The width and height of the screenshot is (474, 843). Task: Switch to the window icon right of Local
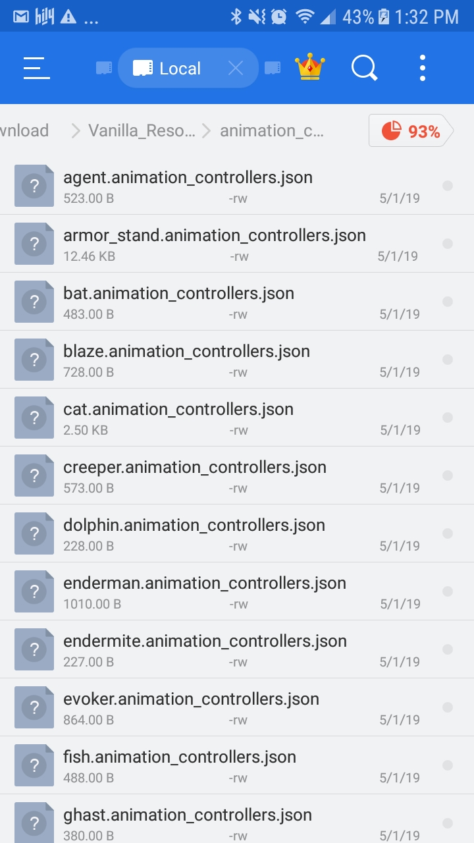pos(273,68)
